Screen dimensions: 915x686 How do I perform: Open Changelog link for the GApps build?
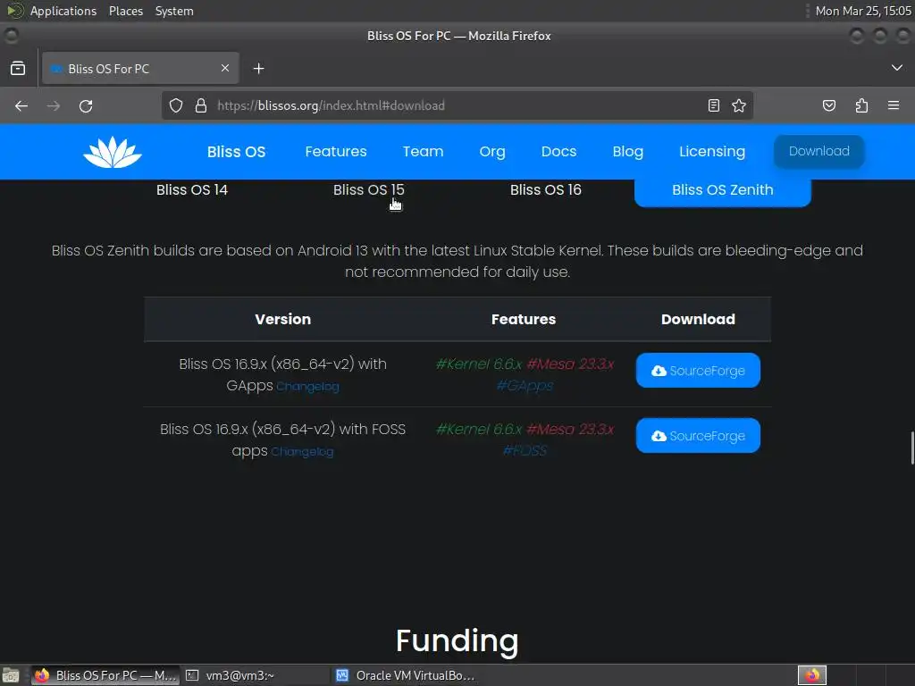tap(307, 387)
